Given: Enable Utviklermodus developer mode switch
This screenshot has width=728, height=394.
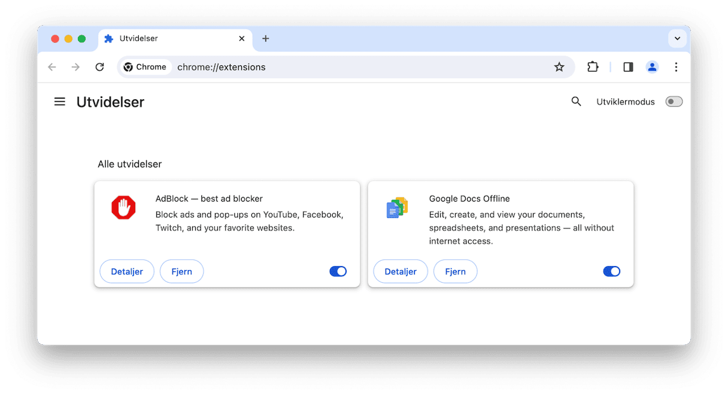Looking at the screenshot, I should (x=674, y=102).
